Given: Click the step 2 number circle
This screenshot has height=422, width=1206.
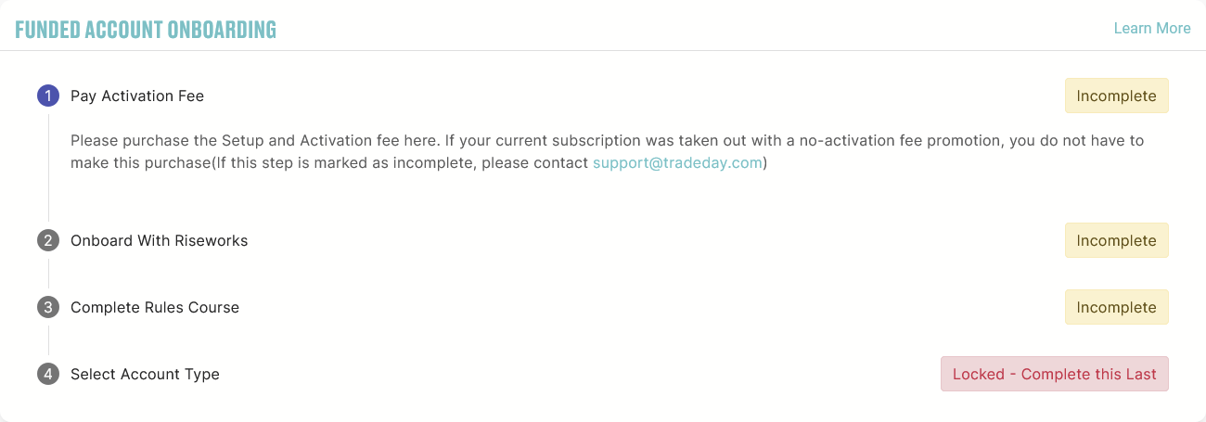Looking at the screenshot, I should coord(48,240).
